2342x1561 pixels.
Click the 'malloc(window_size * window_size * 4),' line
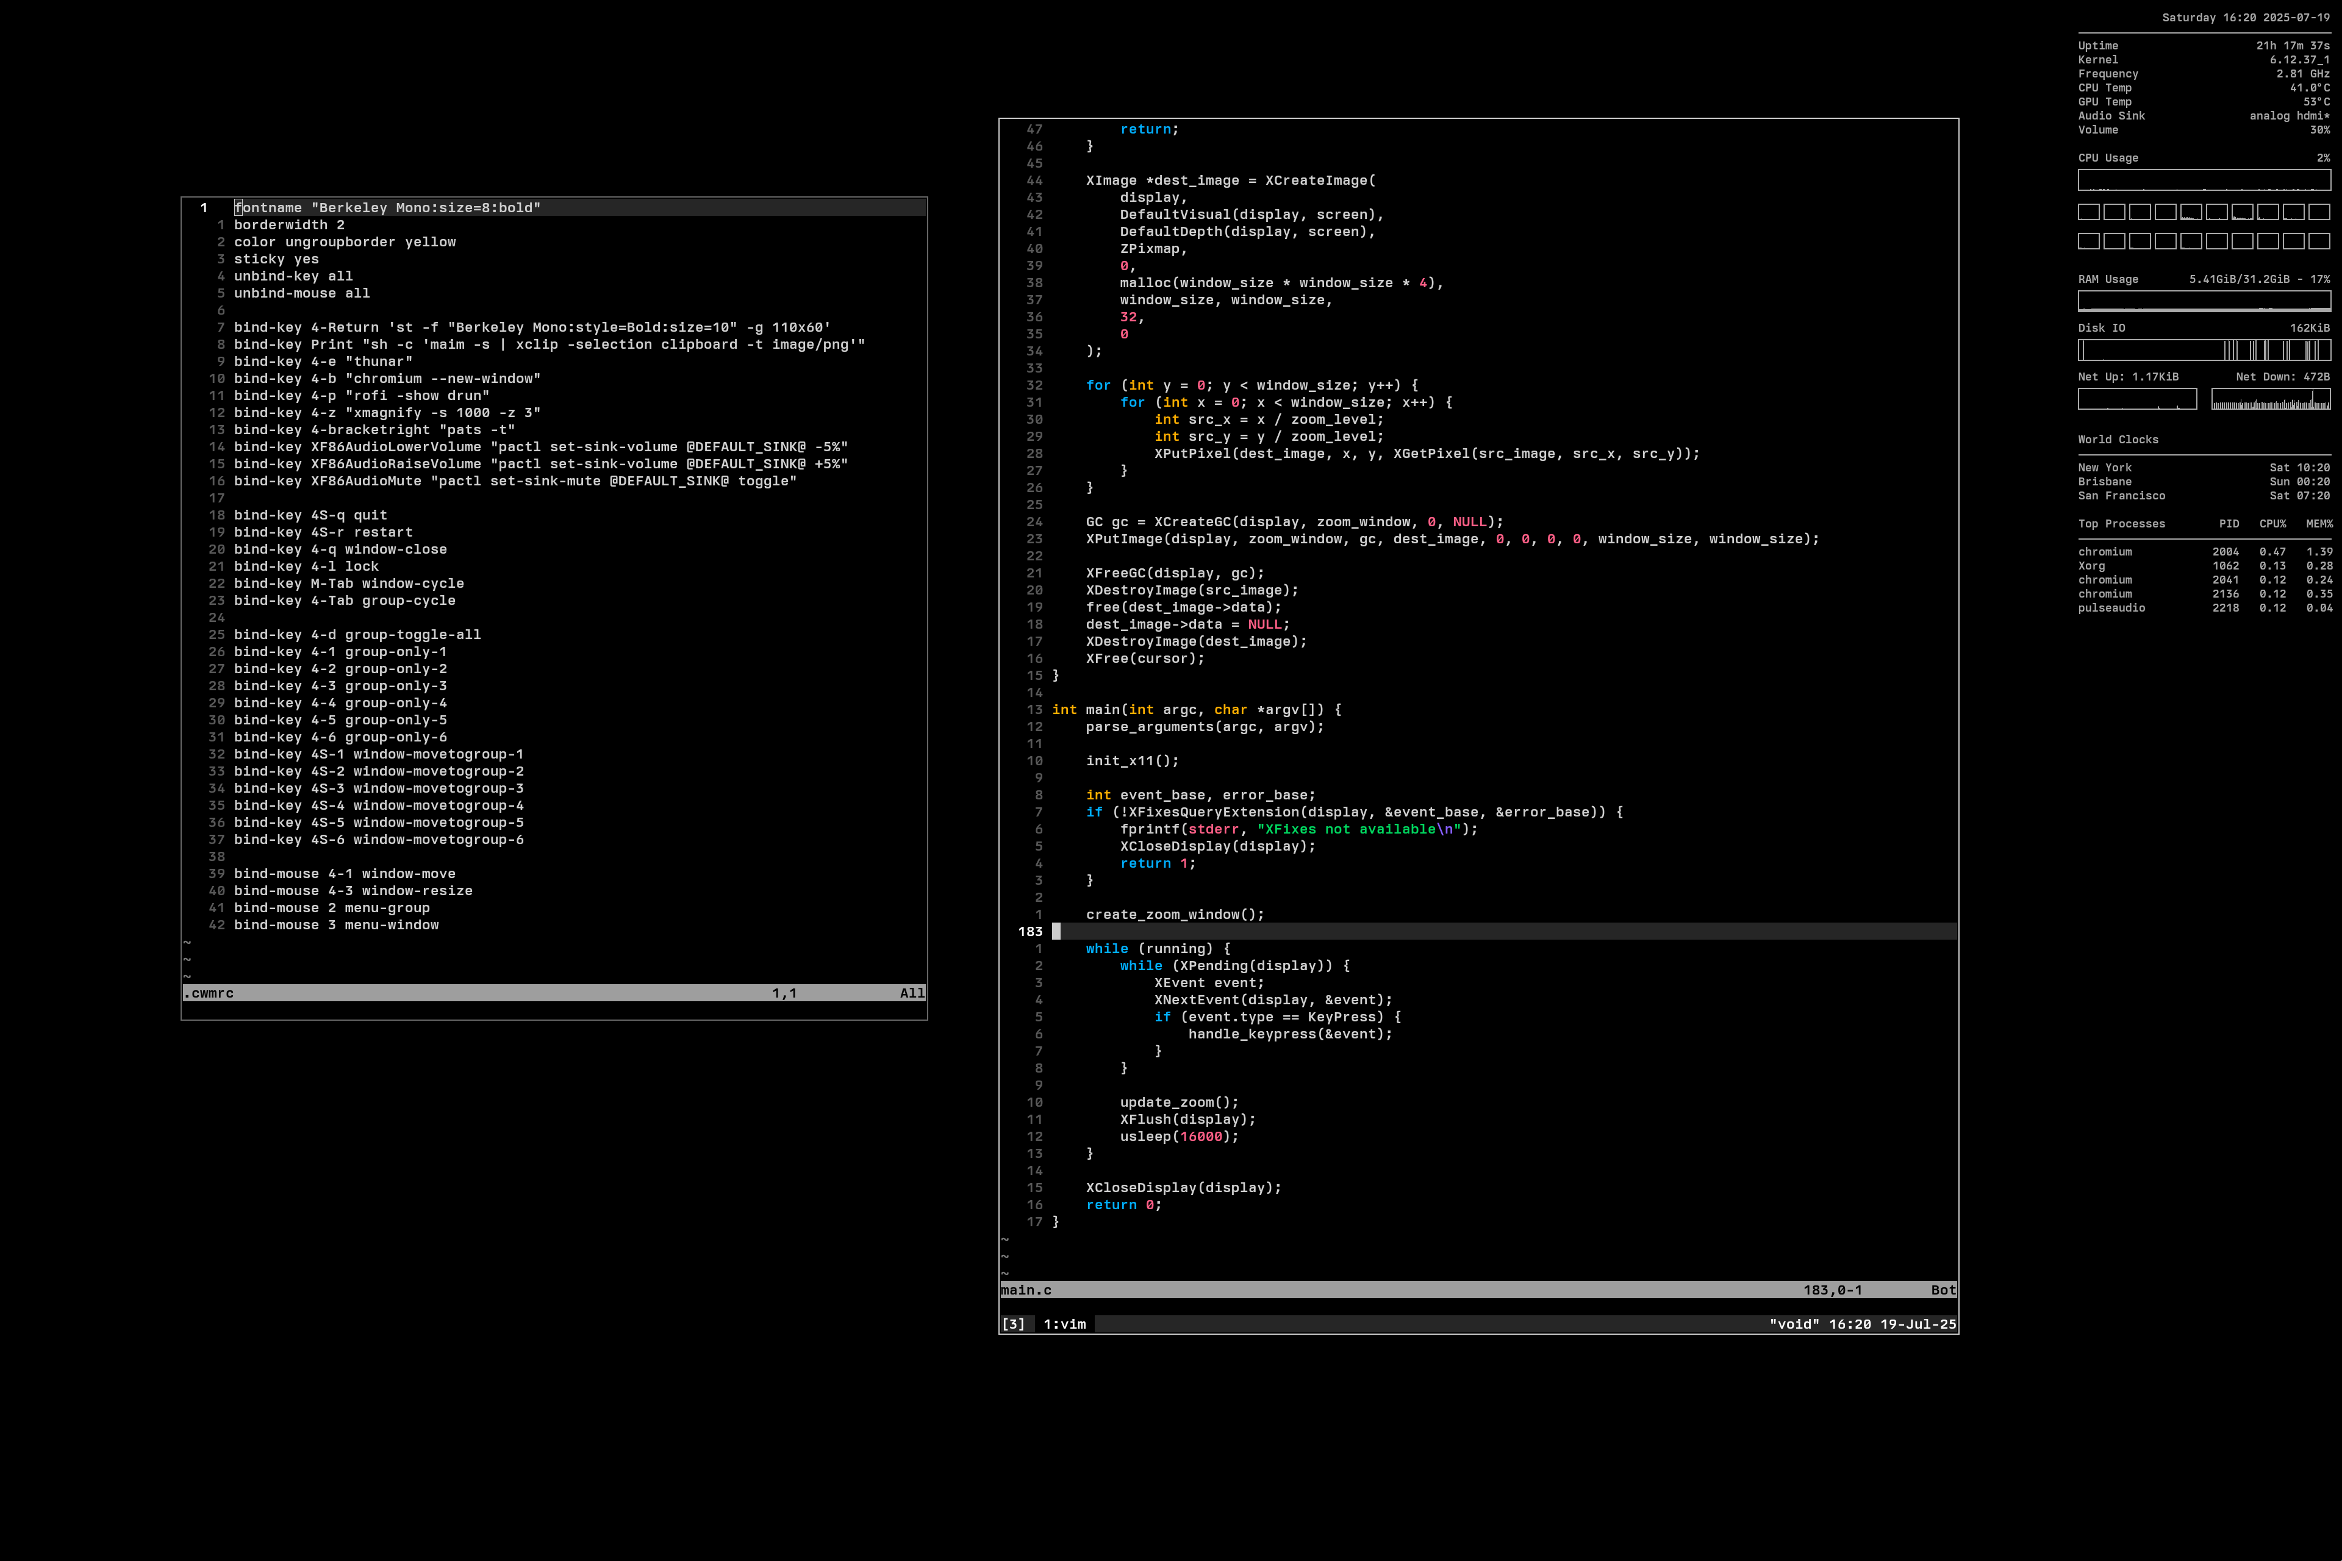[1281, 283]
